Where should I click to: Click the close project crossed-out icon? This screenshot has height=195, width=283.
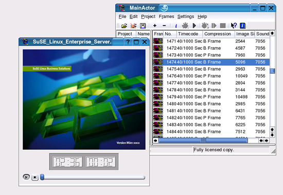(133, 26)
